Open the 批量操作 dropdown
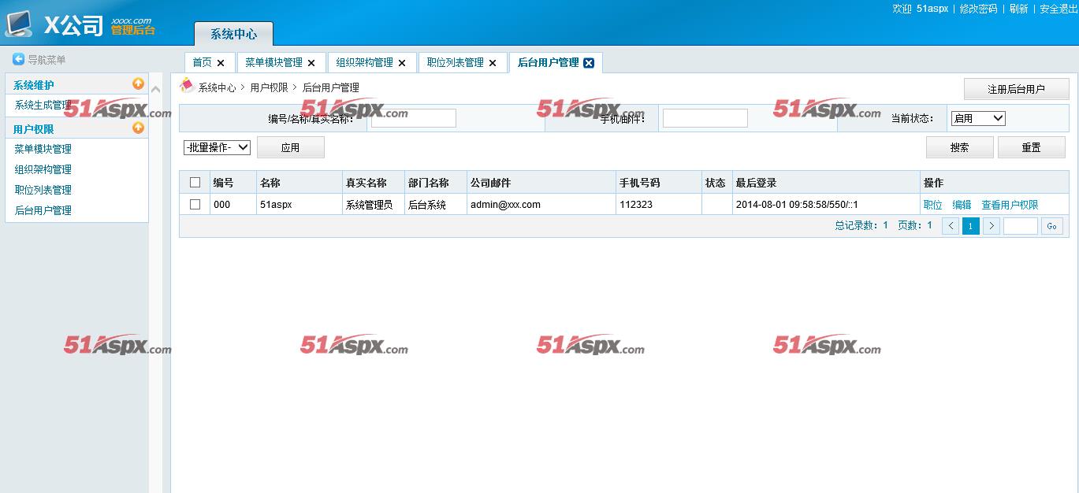Screen dimensions: 1079x493 point(217,147)
